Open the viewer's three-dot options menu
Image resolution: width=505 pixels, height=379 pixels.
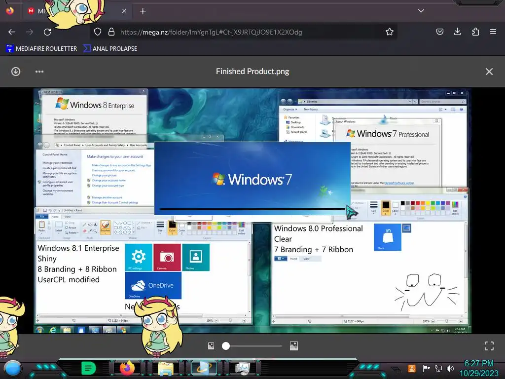39,72
